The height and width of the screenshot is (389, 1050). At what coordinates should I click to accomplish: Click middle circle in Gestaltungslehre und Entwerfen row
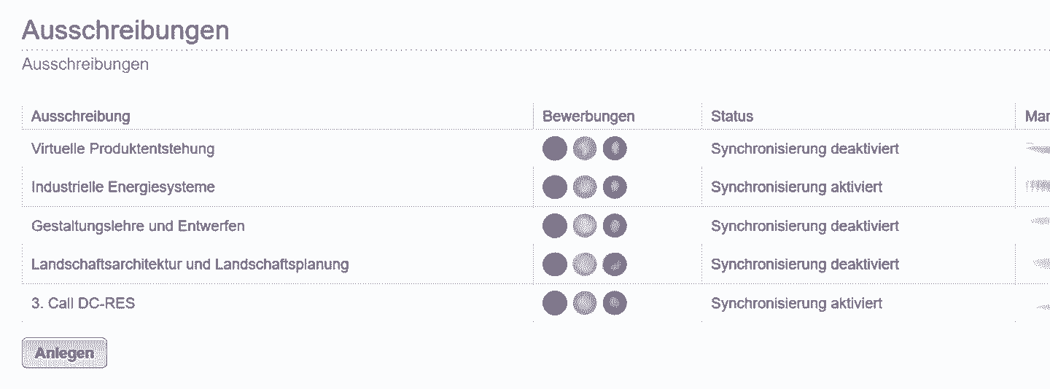[x=585, y=226]
